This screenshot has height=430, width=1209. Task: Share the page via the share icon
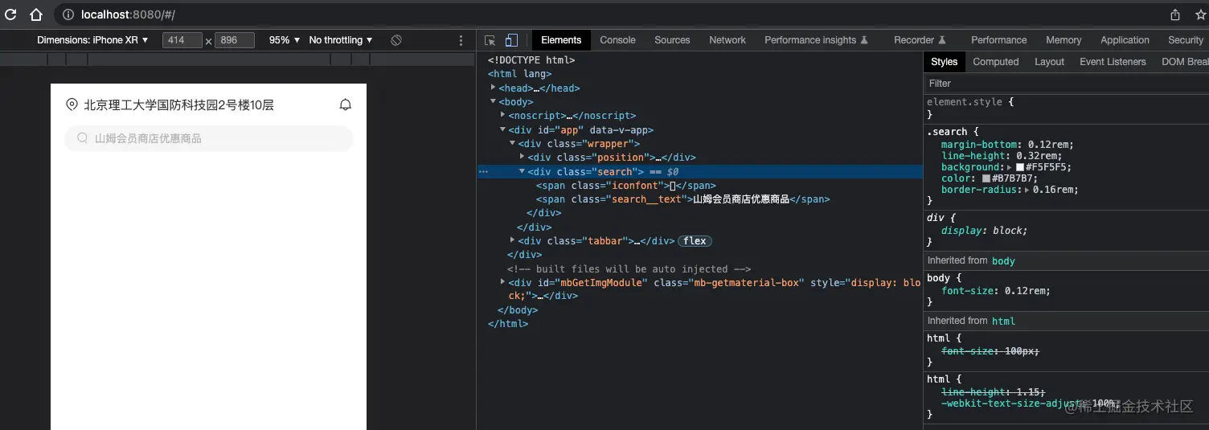[1175, 14]
